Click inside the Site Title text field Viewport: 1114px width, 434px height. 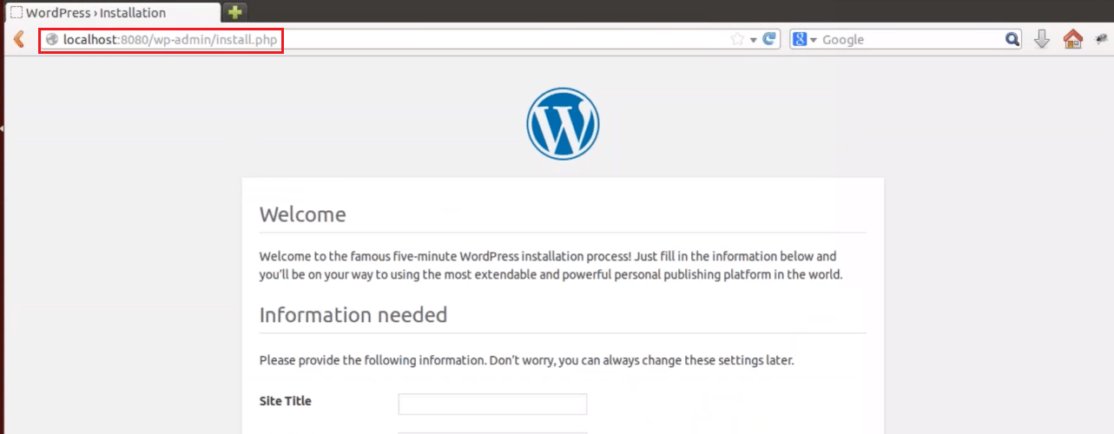(492, 404)
